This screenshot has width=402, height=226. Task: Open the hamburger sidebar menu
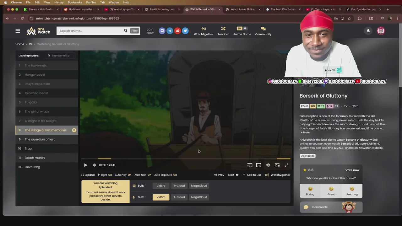18,31
